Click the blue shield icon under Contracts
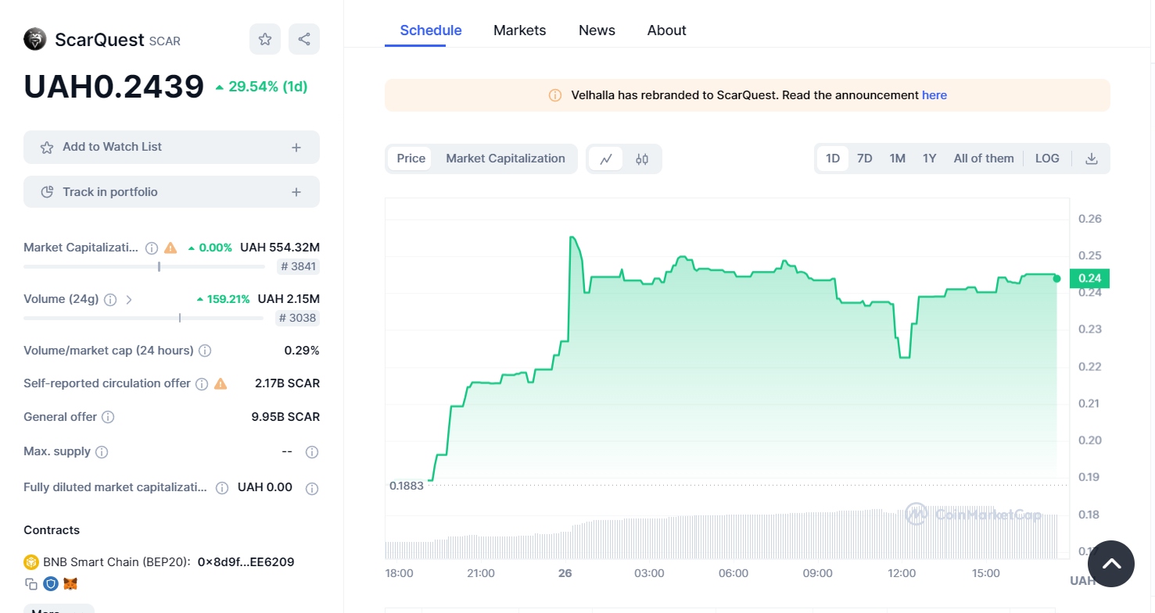 click(51, 583)
